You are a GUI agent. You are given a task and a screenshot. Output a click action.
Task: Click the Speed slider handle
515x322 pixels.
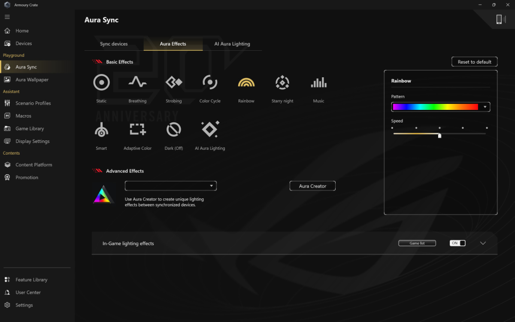point(439,135)
